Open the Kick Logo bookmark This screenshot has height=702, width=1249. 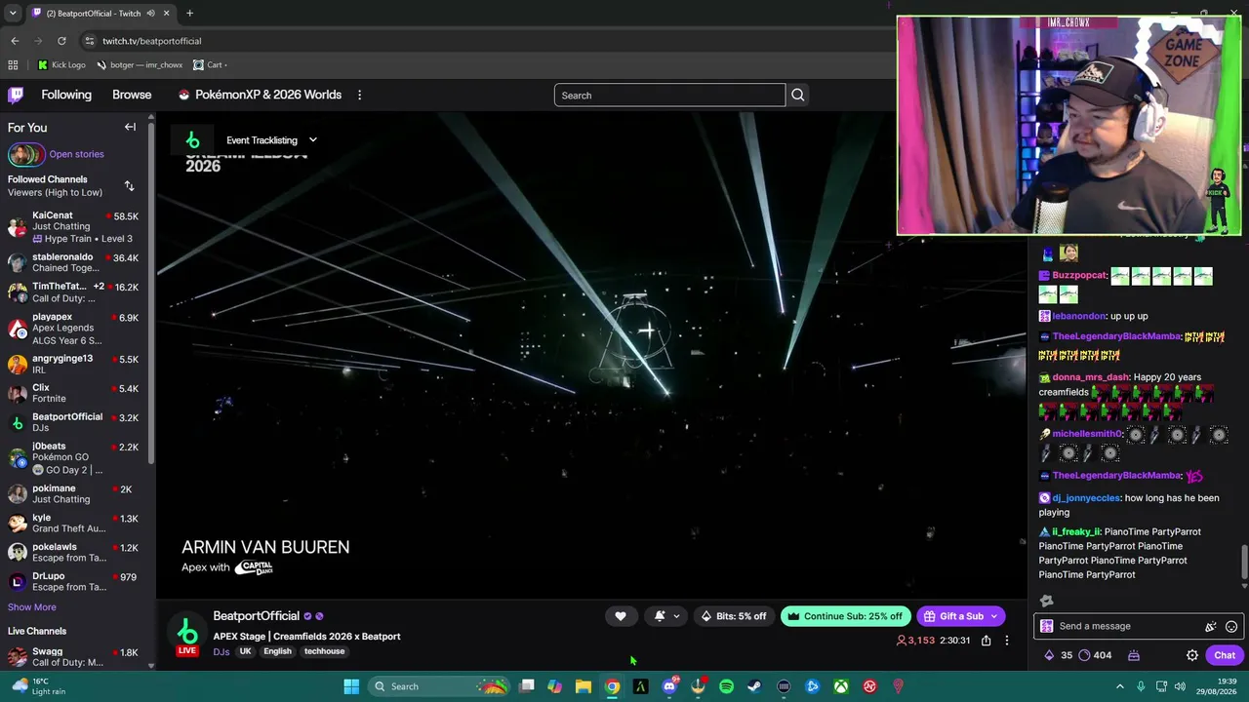tap(61, 65)
